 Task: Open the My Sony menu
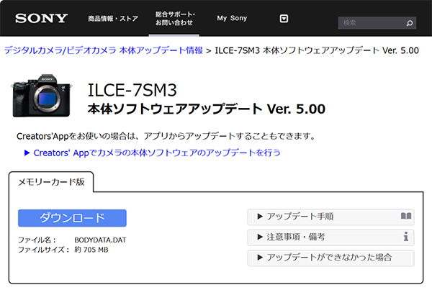point(232,18)
